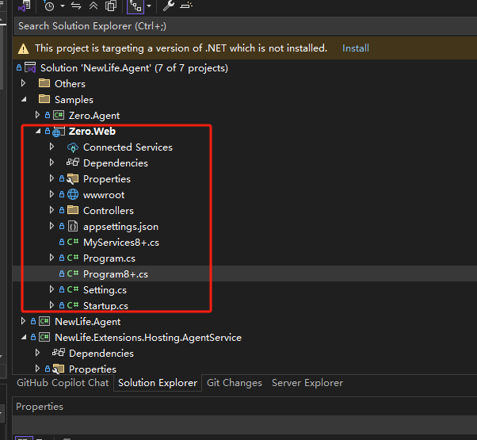Click the C# project icon of Zero.Agent

coord(59,115)
